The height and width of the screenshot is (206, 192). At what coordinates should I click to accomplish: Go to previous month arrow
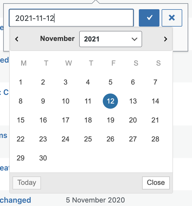tap(17, 39)
